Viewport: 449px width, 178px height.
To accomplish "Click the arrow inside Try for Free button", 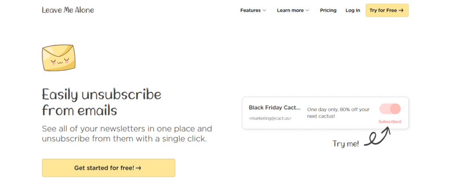I will pos(401,10).
